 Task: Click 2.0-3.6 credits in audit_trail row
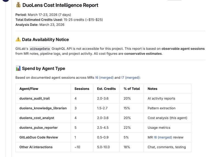point(103,98)
